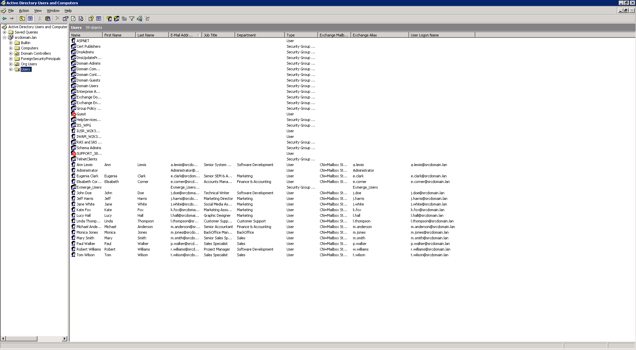This screenshot has height=350, width=636.
Task: Collapse the srcdomain.lan domain node
Action: (x=4, y=37)
